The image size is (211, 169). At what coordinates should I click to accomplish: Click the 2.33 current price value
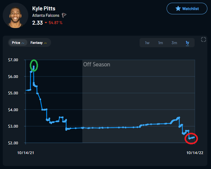37,23
